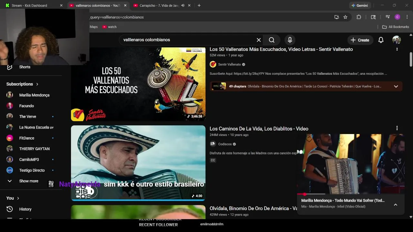This screenshot has width=413, height=232.
Task: Clear the YouTube search box text
Action: 258,40
